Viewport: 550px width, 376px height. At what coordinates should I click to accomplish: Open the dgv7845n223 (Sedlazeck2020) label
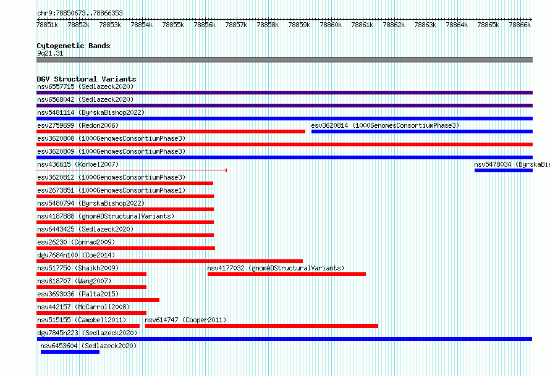(87, 333)
